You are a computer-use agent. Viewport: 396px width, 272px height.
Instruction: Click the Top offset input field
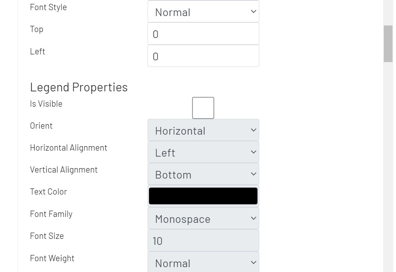[203, 33]
